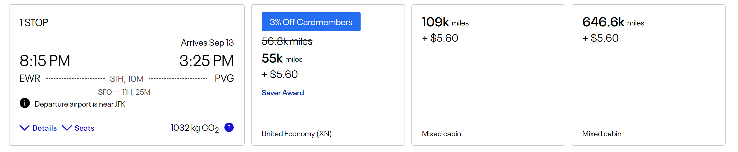Click the info icon beside departure airport notice
The width and height of the screenshot is (738, 152).
(x=25, y=103)
